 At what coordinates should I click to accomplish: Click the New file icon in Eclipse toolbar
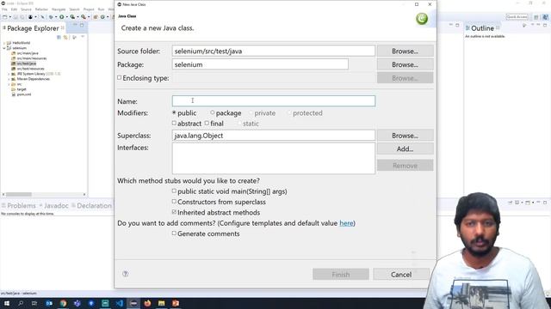(5, 17)
